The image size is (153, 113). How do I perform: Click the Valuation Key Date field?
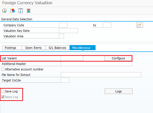tap(68, 31)
